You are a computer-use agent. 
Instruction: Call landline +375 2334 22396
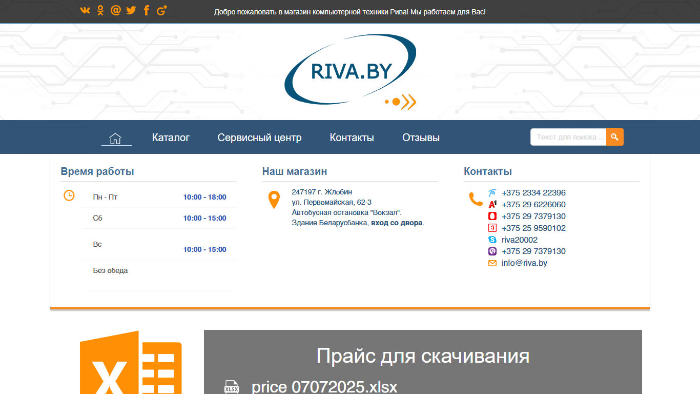click(x=533, y=193)
